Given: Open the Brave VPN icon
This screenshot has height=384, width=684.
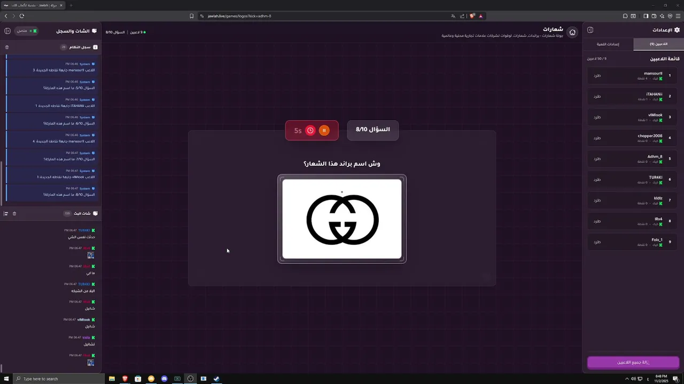Looking at the screenshot, I should click(670, 16).
